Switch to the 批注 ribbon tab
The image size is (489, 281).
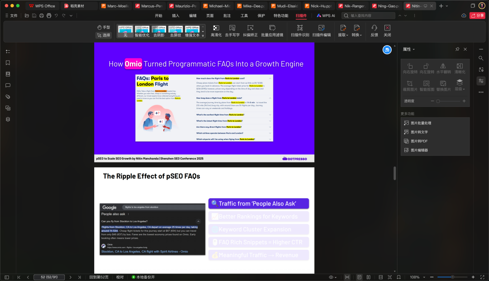pyautogui.click(x=227, y=15)
